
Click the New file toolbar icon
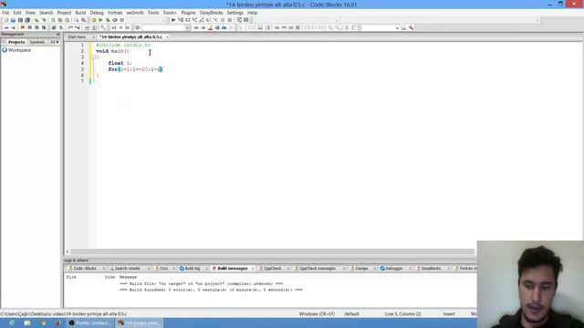coord(6,20)
